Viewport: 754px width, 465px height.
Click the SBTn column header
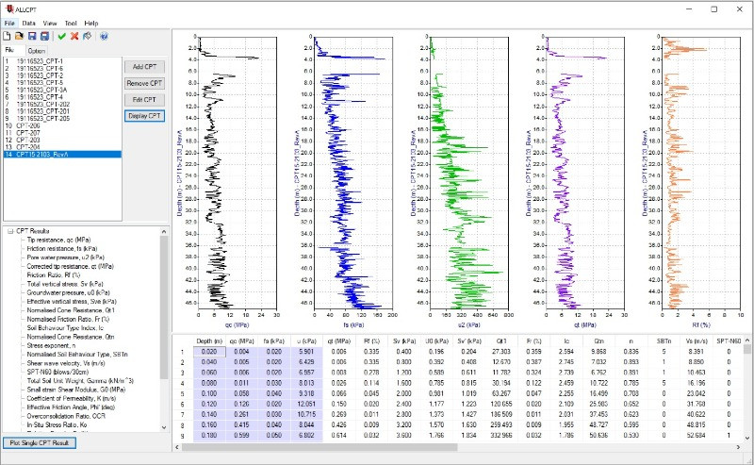[x=664, y=340]
